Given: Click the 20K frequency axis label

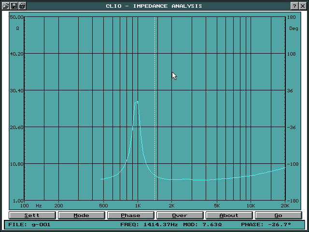Looking at the screenshot, I should 285,206.
